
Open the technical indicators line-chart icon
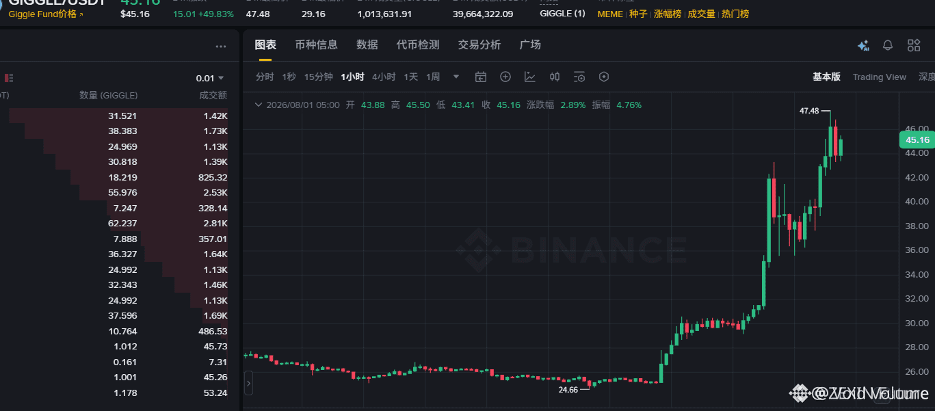(530, 77)
